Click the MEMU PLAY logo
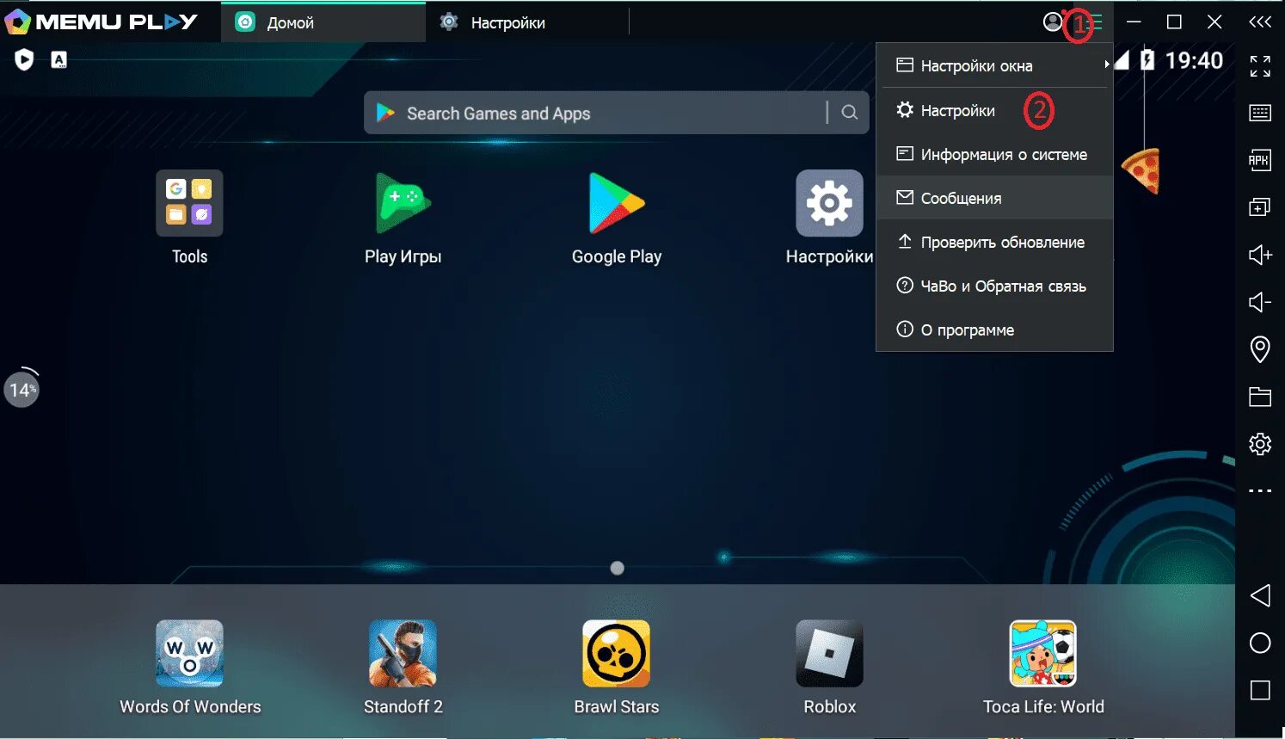This screenshot has height=739, width=1285. pos(101,22)
